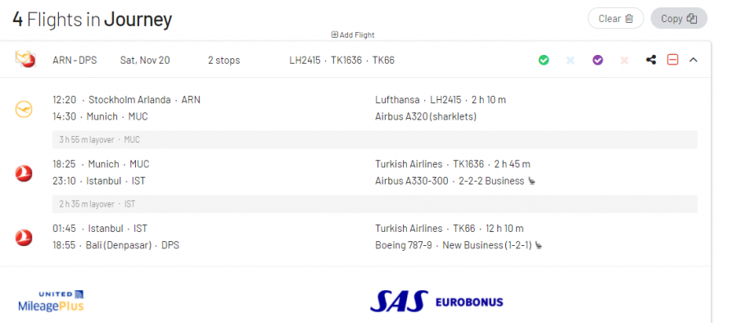737x323 pixels.
Task: Select the LH2415 · TK1636 · TK66 flight numbers
Action: [341, 61]
